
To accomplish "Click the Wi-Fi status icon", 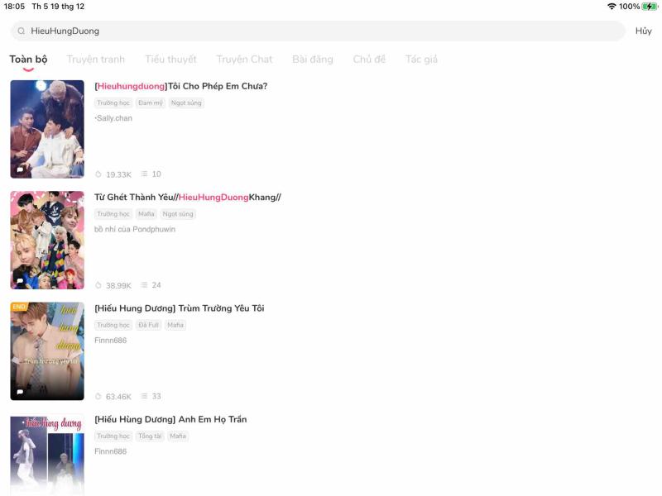I will tap(612, 7).
